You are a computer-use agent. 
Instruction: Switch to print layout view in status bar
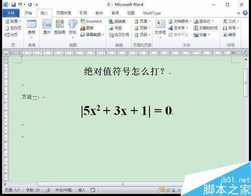pos(162,190)
